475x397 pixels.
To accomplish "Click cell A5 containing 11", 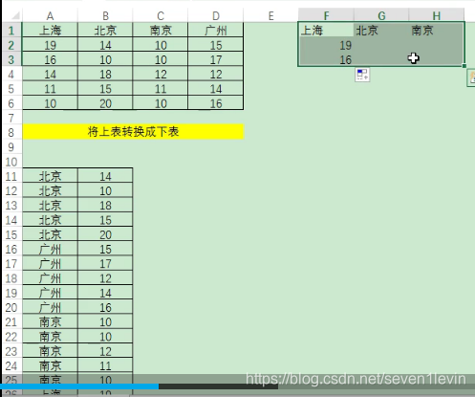I will tap(50, 89).
